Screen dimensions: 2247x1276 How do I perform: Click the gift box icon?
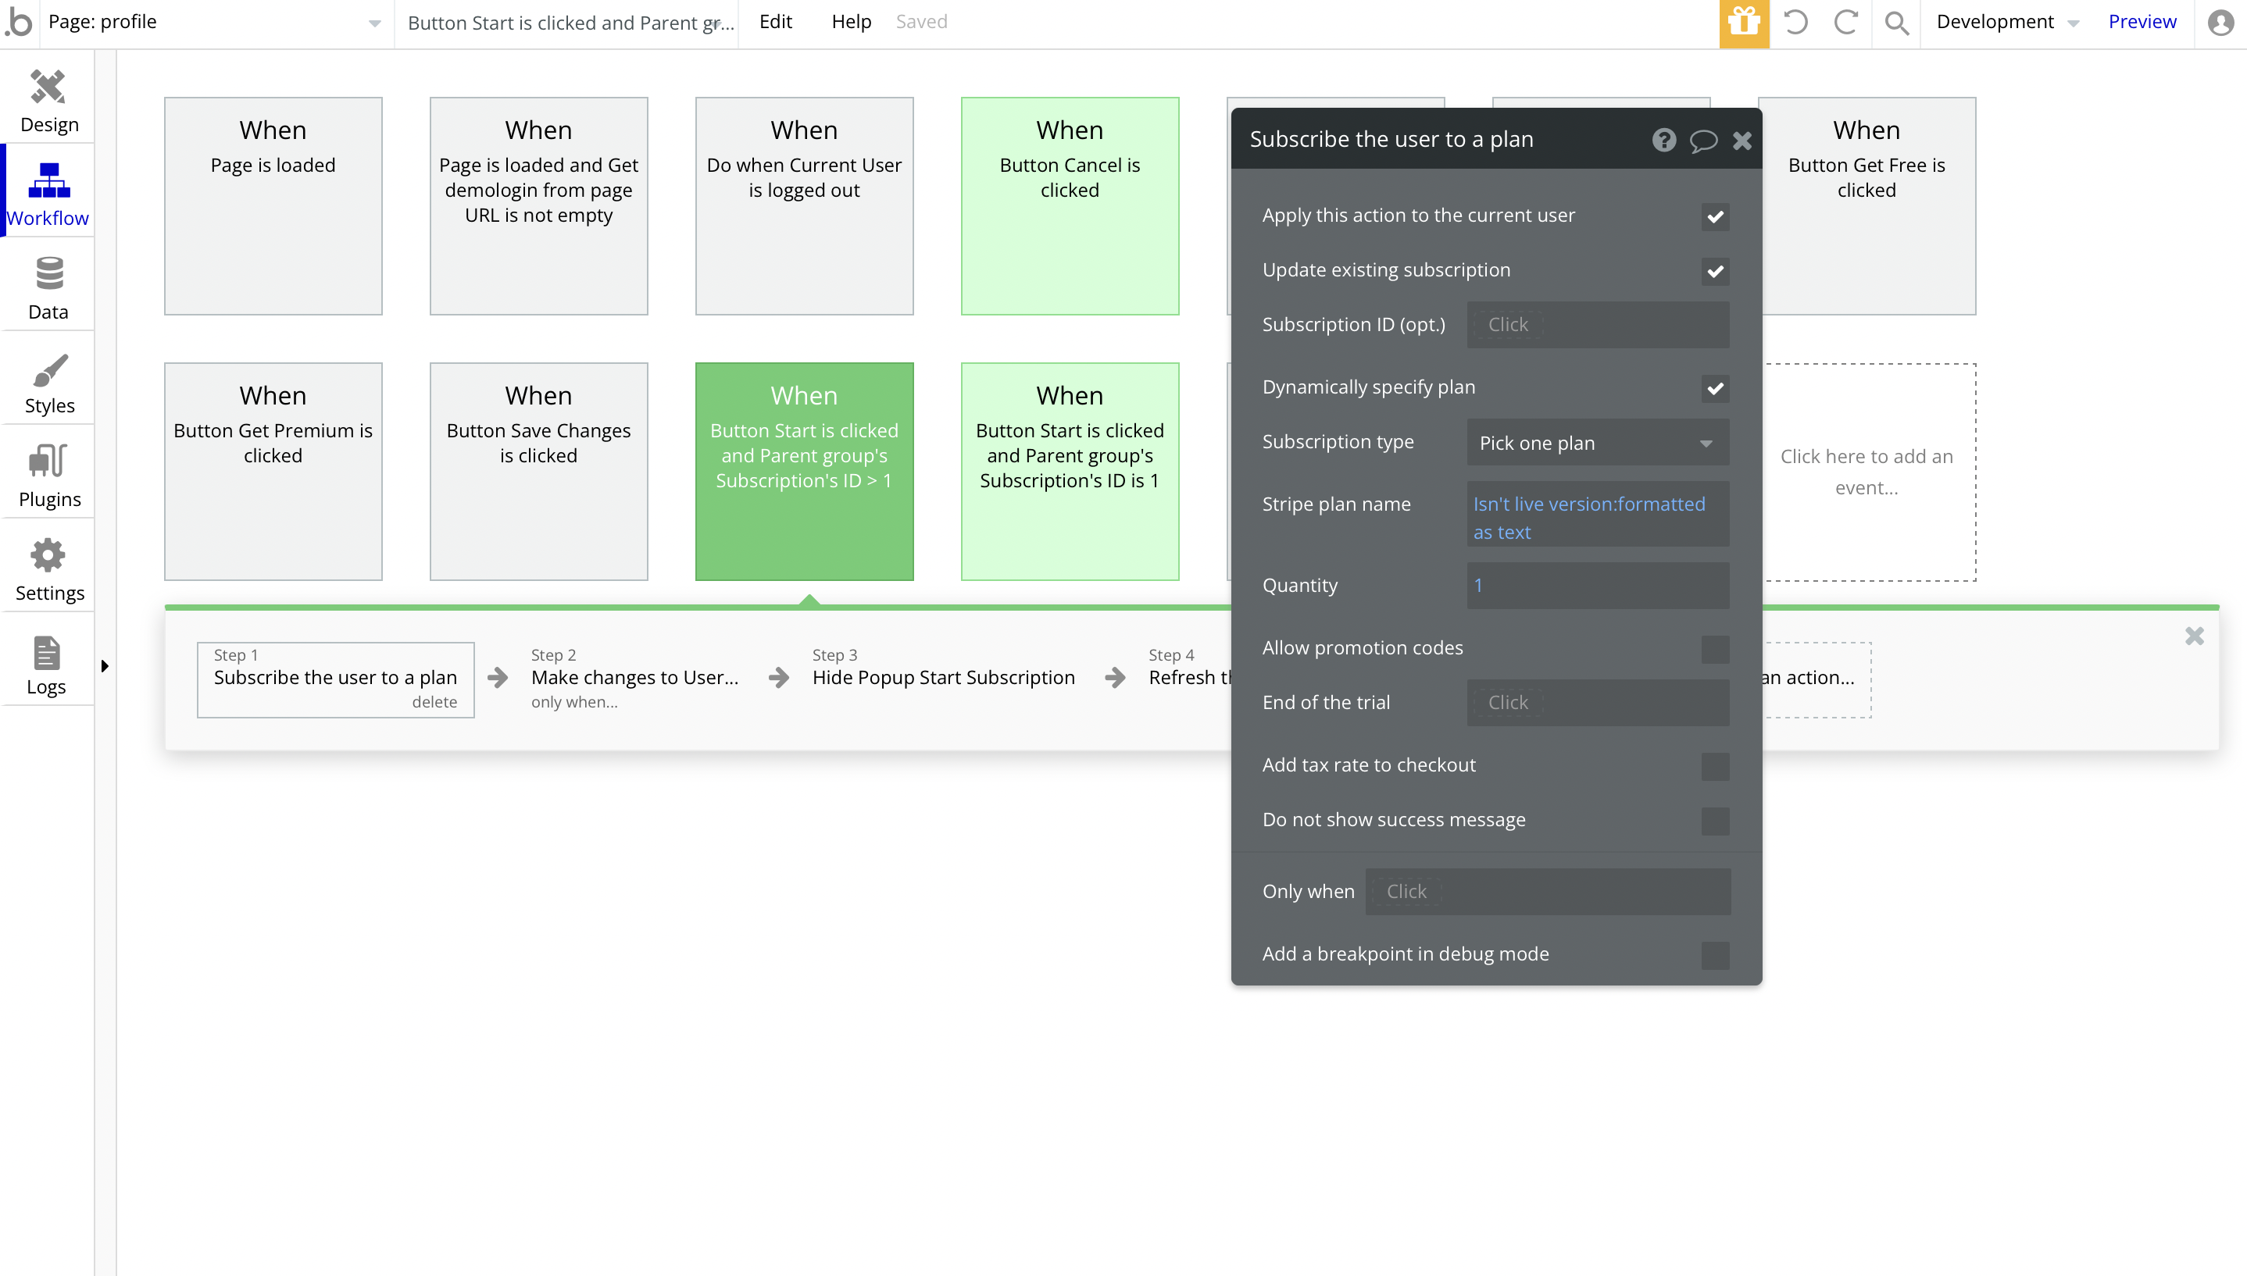1743,23
